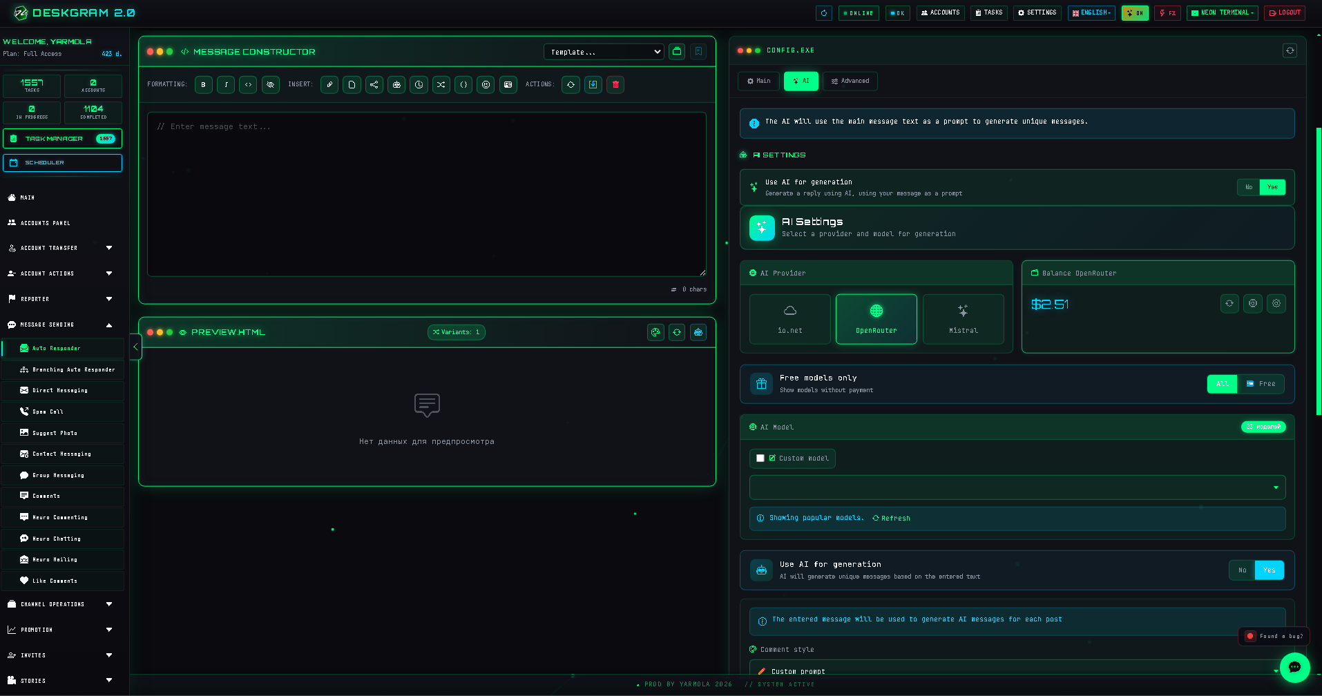Click the blue import icon in Actions
1322x696 pixels.
[593, 85]
